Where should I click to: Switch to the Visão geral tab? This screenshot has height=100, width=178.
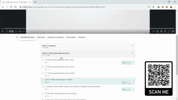tap(41, 37)
